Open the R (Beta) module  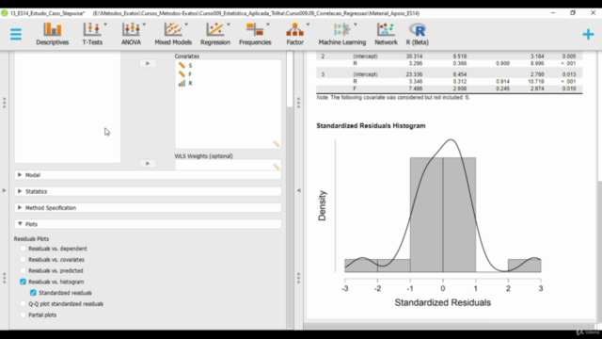tap(418, 34)
